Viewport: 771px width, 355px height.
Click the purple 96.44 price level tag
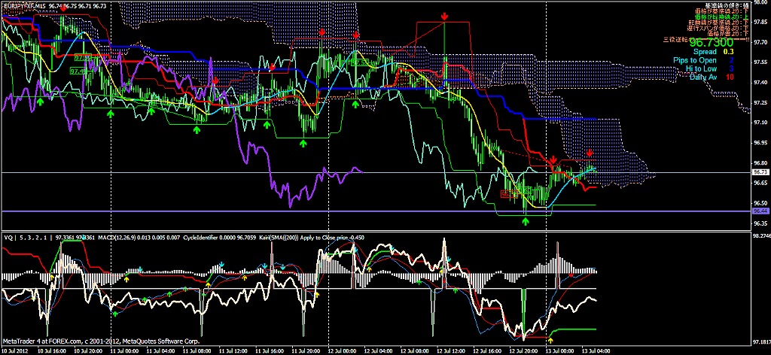coord(760,212)
